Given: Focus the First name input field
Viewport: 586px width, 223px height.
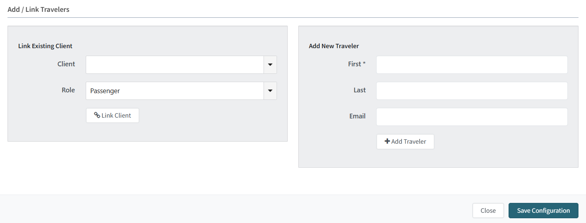Looking at the screenshot, I should tap(472, 65).
